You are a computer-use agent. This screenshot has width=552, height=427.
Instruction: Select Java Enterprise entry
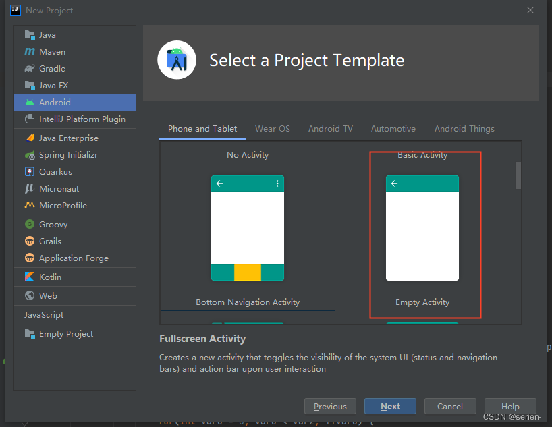point(75,138)
